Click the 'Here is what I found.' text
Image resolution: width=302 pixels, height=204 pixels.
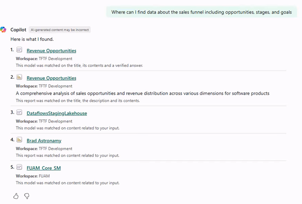(x=32, y=39)
